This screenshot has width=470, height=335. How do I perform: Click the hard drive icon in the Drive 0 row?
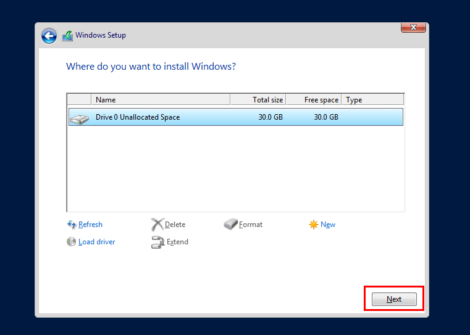[x=80, y=119]
